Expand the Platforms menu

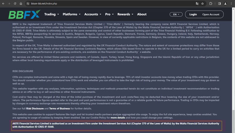[x=72, y=14]
